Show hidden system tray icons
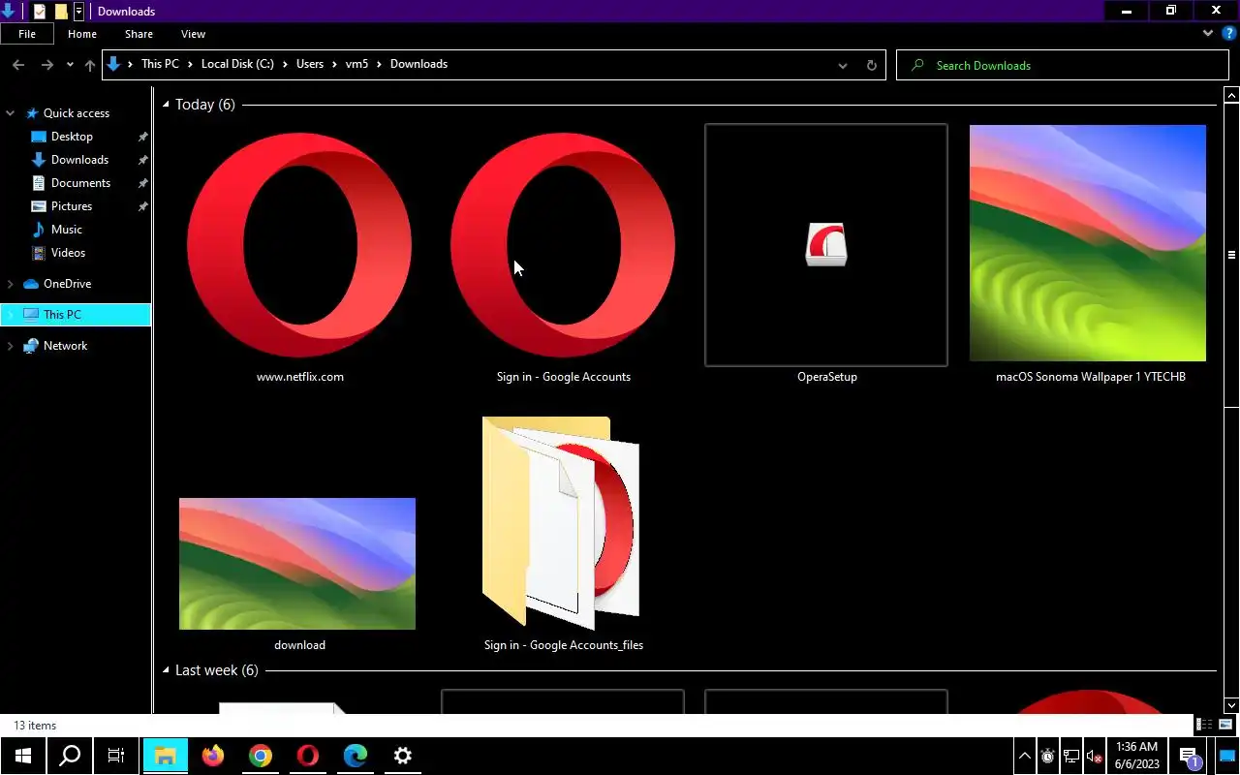The width and height of the screenshot is (1240, 775). 1025,757
